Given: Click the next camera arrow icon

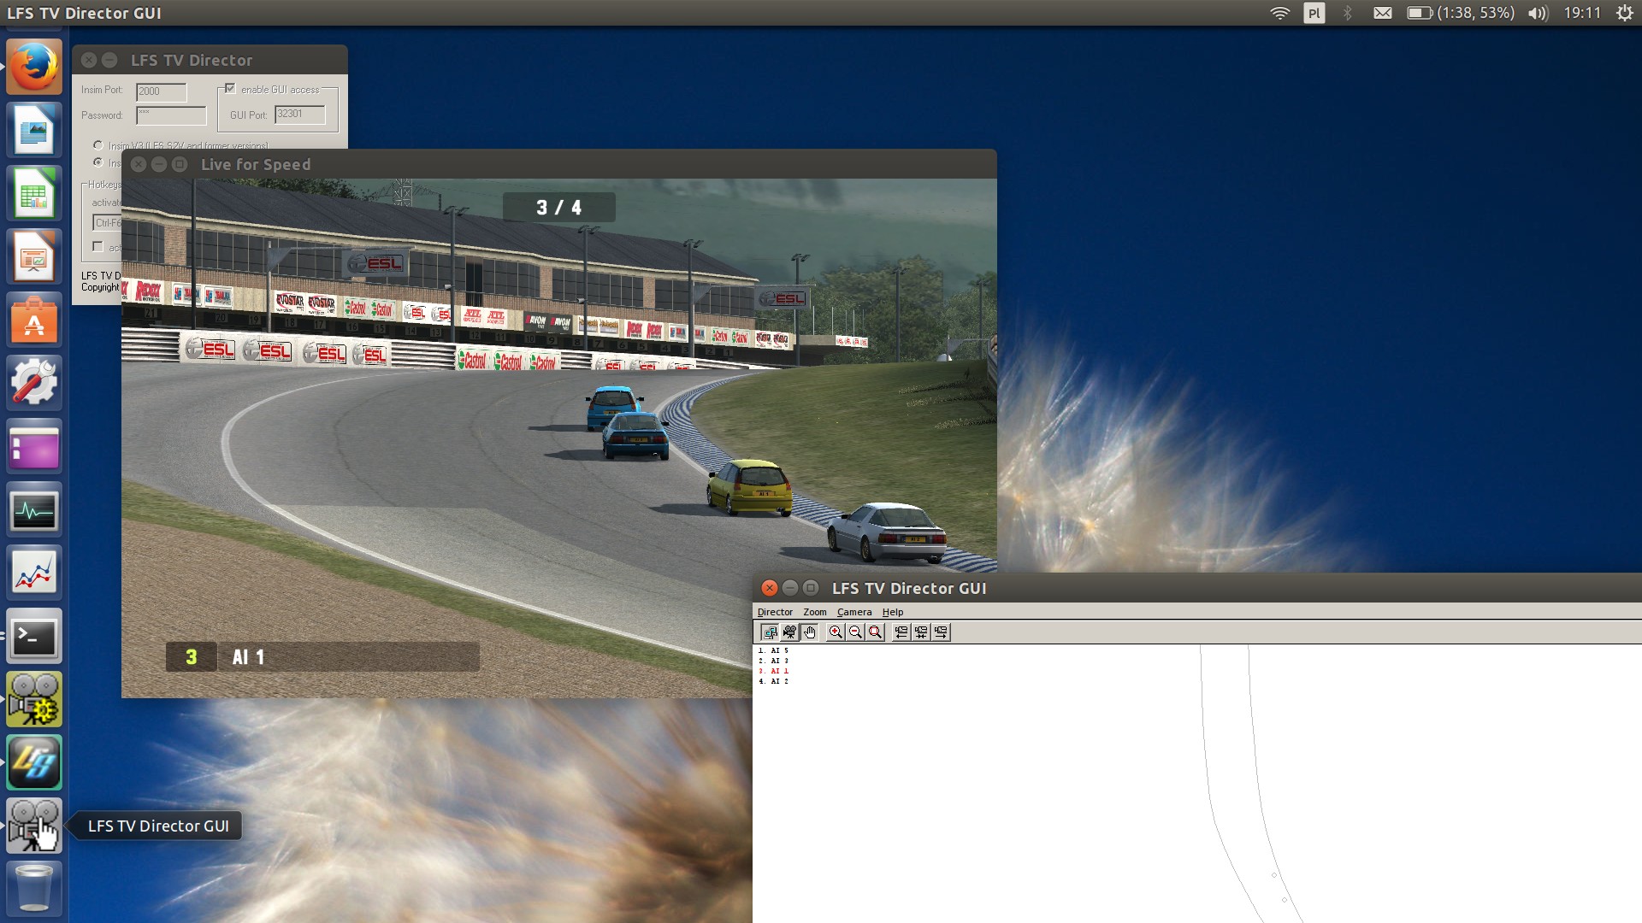Looking at the screenshot, I should tap(941, 632).
